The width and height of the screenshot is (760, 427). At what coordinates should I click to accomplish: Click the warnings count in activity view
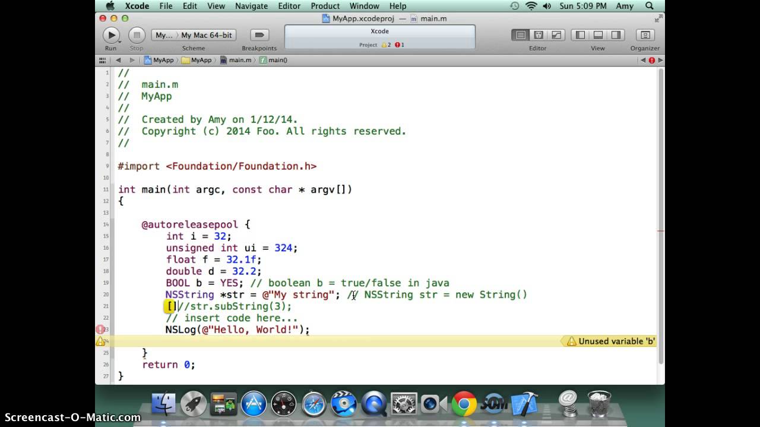coord(387,44)
